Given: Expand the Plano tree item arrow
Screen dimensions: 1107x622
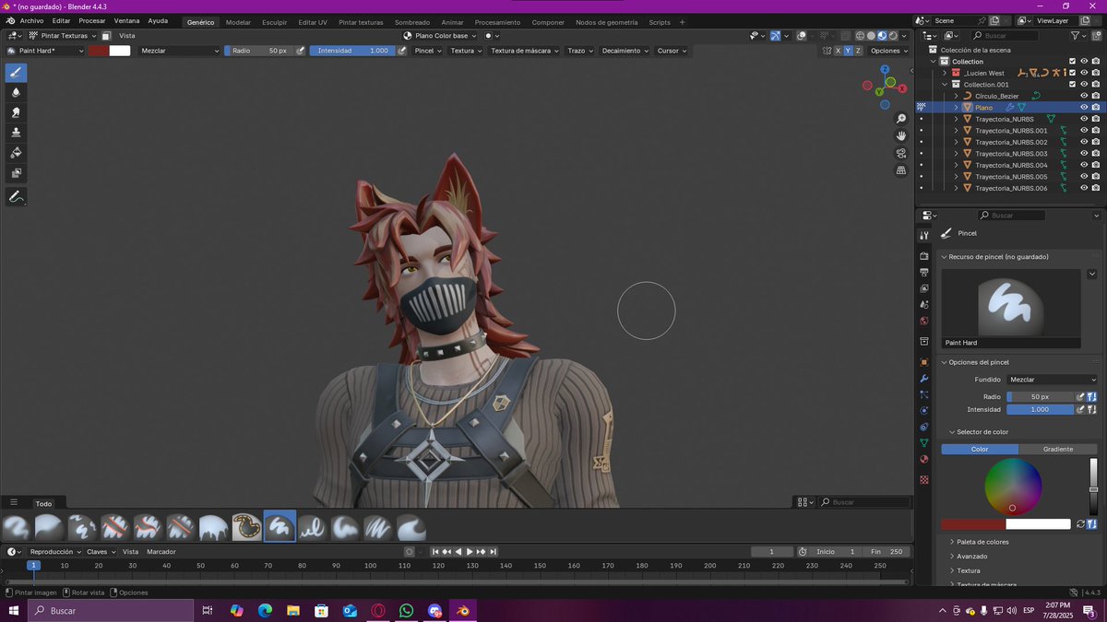Looking at the screenshot, I should pyautogui.click(x=957, y=108).
